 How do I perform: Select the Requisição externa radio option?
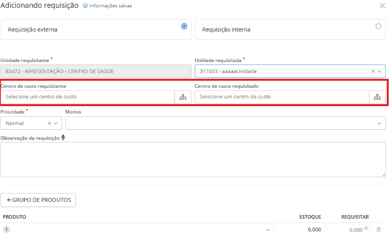tap(184, 26)
